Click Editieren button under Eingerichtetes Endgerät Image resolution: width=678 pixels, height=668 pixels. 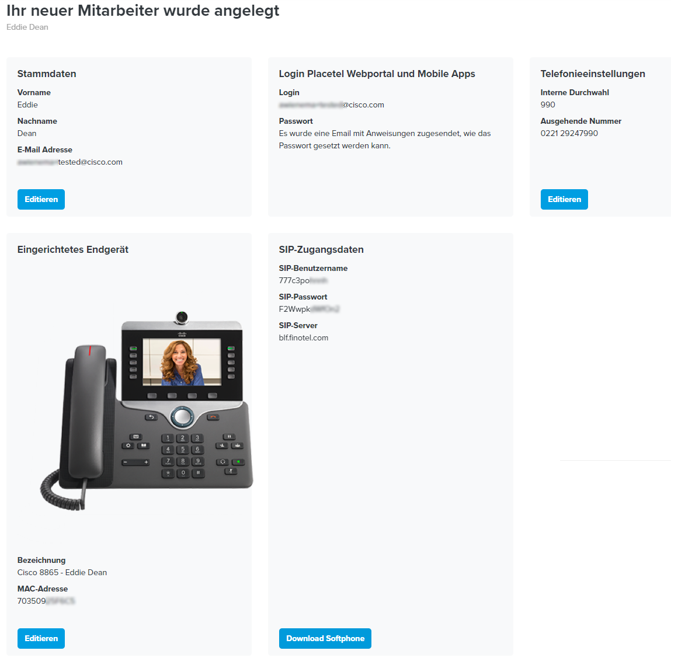click(x=41, y=639)
